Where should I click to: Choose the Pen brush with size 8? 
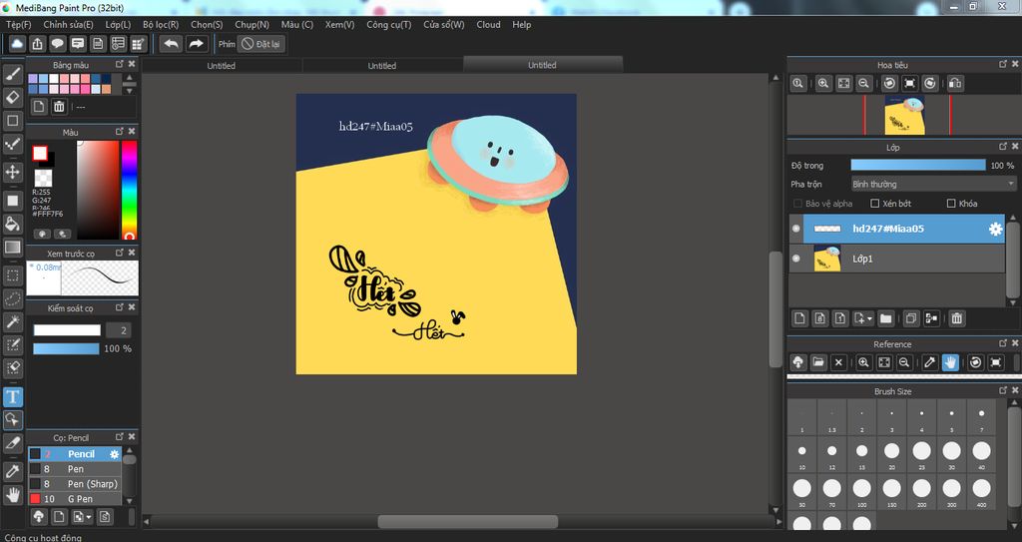(x=74, y=469)
